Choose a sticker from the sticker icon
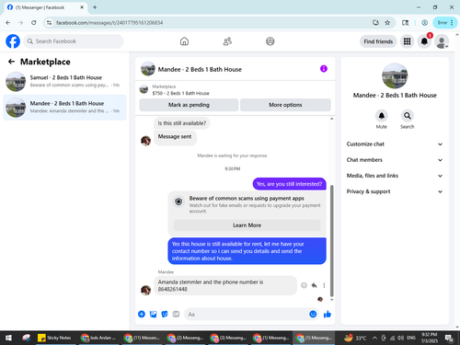The width and height of the screenshot is (460, 345). [x=165, y=314]
